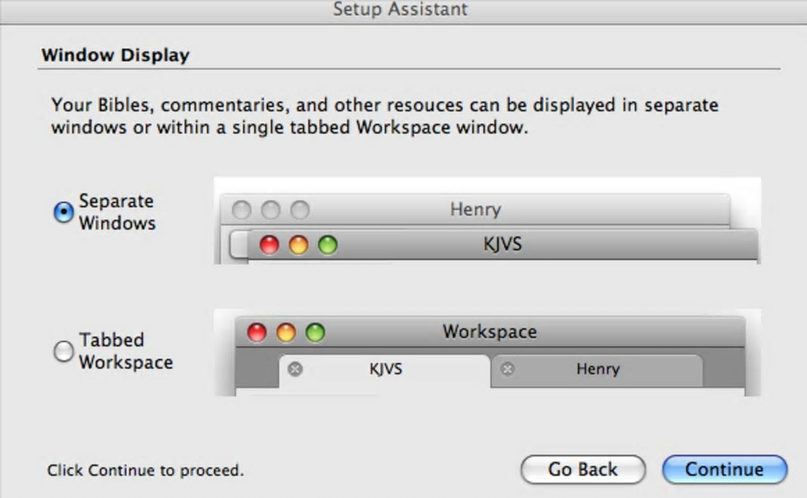Click the KJVS window title bar preview
Viewport: 807px width, 498px height.
point(502,245)
